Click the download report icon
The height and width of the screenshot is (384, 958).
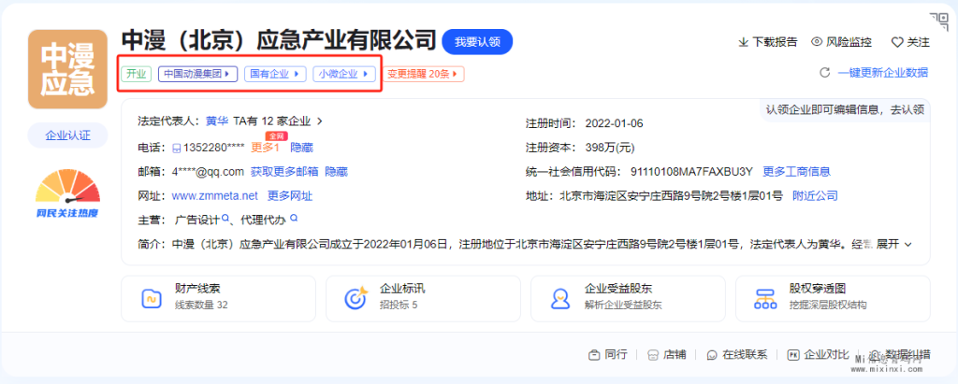[744, 42]
